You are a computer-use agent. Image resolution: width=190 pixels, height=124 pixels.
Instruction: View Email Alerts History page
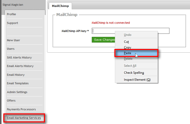(x=20, y=66)
